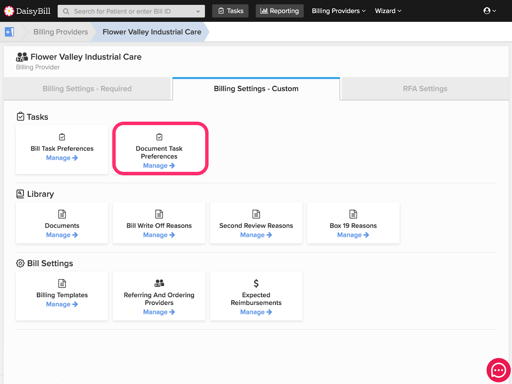Open the user account avatar menu
This screenshot has height=384, width=512.
tap(490, 11)
